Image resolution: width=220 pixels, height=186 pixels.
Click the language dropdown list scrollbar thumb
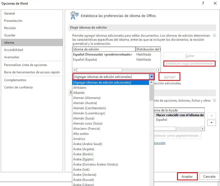151,93
